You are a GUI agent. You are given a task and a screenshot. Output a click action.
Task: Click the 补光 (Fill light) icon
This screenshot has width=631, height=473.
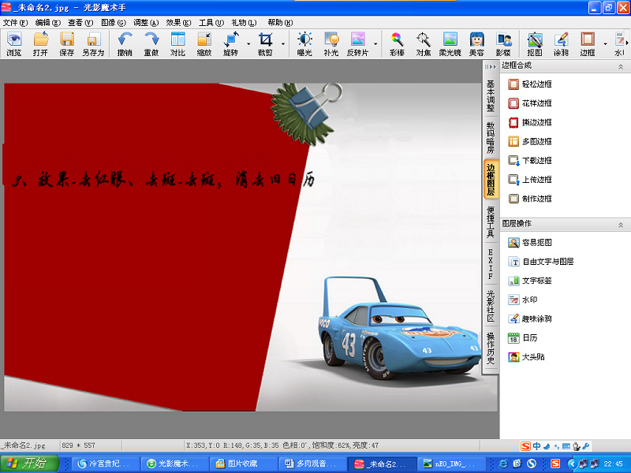331,44
